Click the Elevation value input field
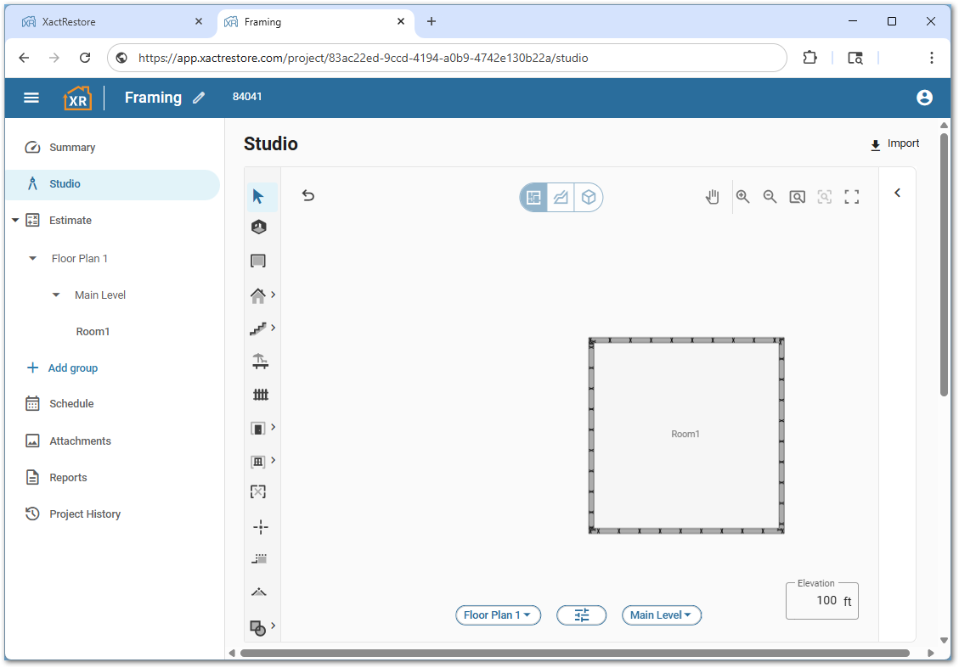The width and height of the screenshot is (959, 668). 822,600
